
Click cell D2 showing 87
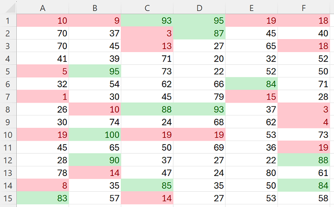coord(199,33)
